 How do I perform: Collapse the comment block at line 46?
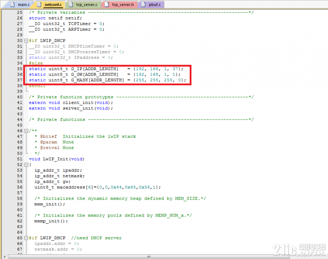26,131
